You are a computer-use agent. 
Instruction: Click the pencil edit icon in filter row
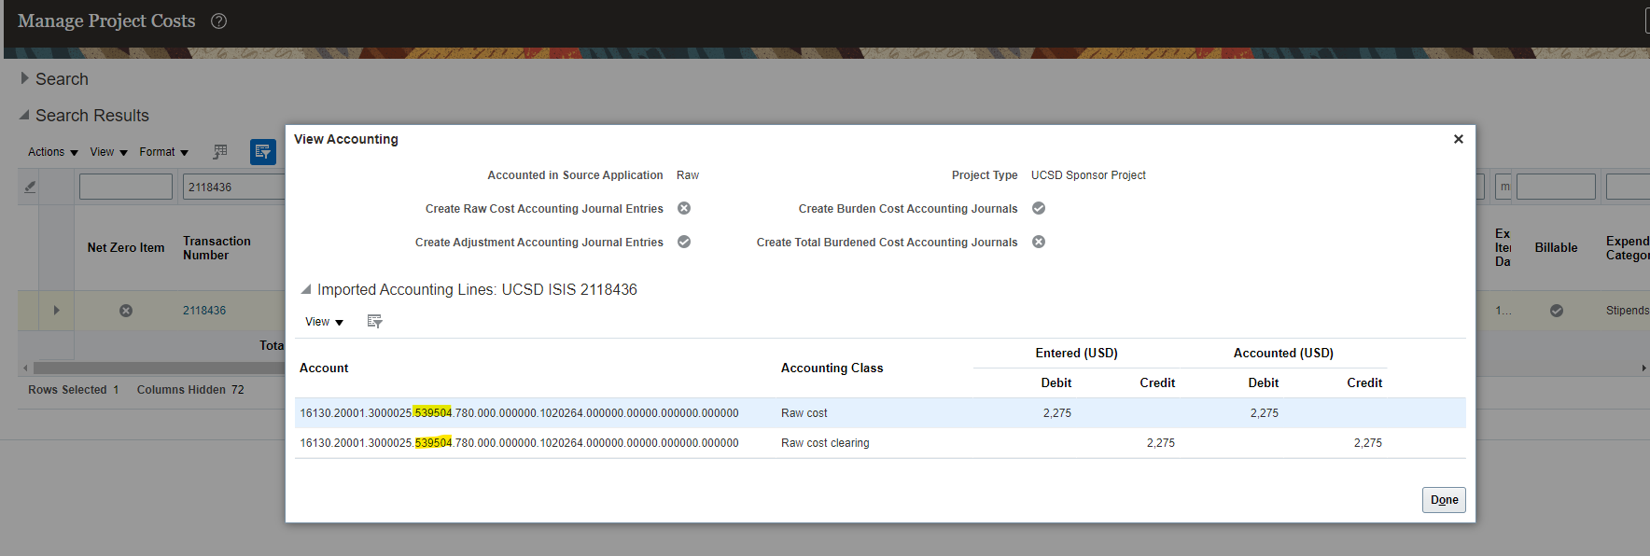click(x=30, y=187)
